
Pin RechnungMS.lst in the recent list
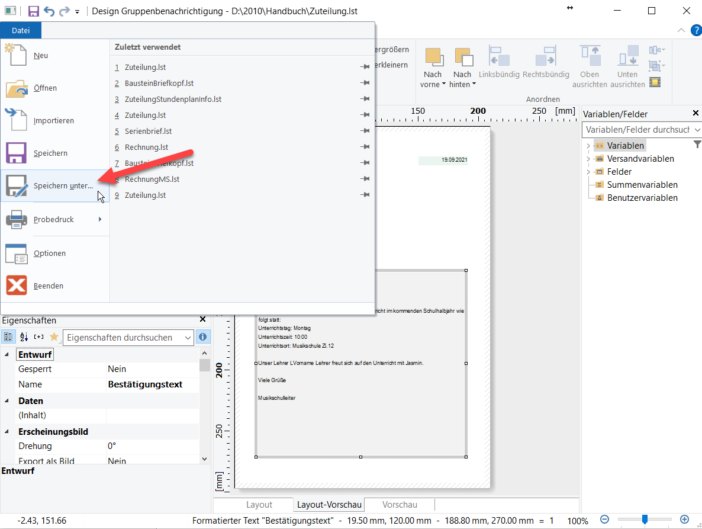pos(365,179)
